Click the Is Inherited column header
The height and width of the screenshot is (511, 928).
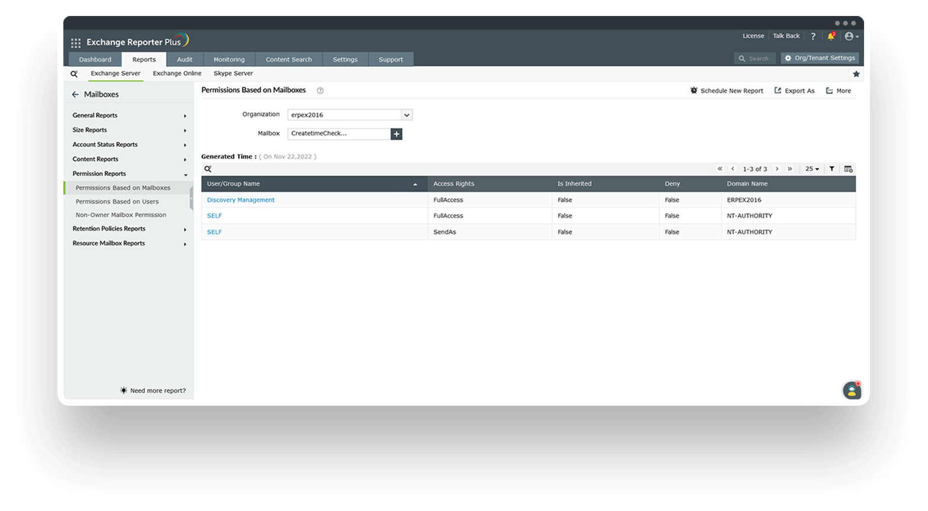(x=574, y=184)
